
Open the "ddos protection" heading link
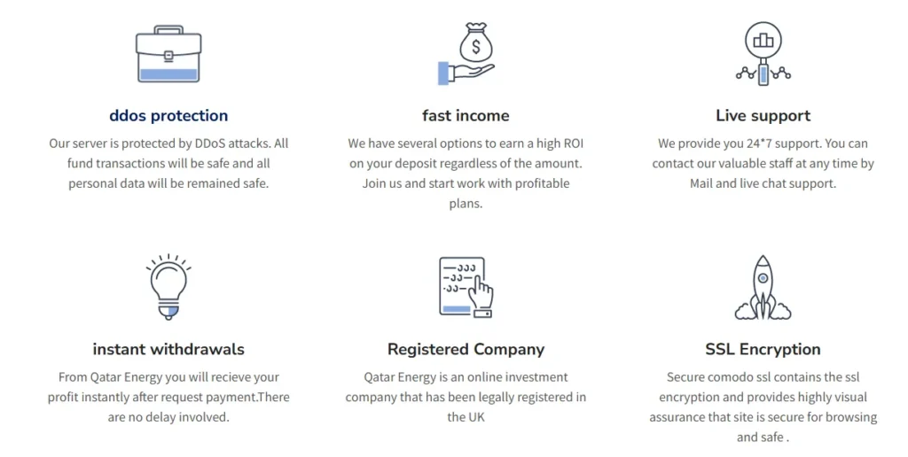point(168,115)
